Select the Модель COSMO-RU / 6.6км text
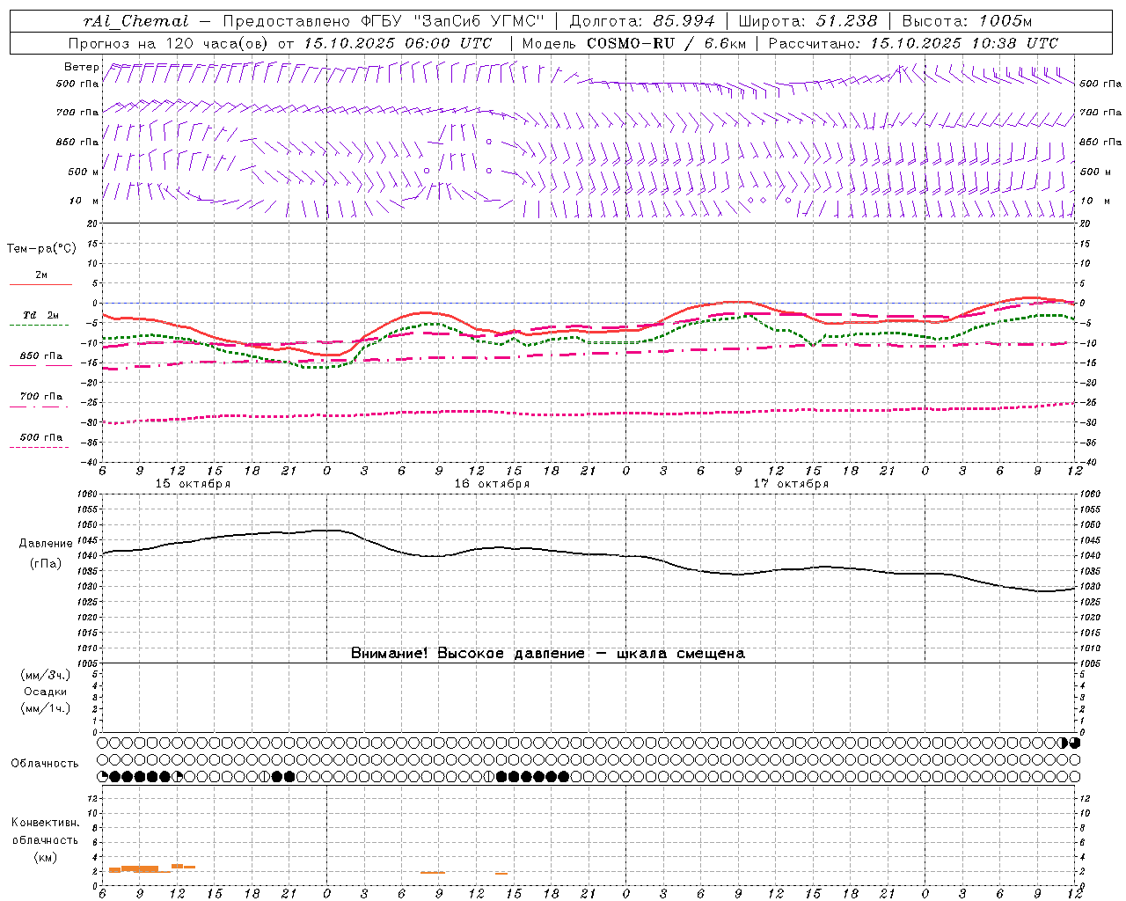 [634, 43]
